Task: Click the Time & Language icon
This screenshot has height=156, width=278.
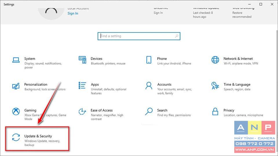Action: pyautogui.click(x=215, y=86)
